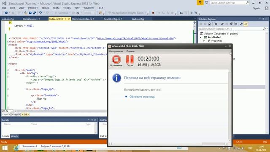The image size is (270, 152).
Task: Open the Pending Changes Filter dropdown arrow
Action: click(x=219, y=24)
